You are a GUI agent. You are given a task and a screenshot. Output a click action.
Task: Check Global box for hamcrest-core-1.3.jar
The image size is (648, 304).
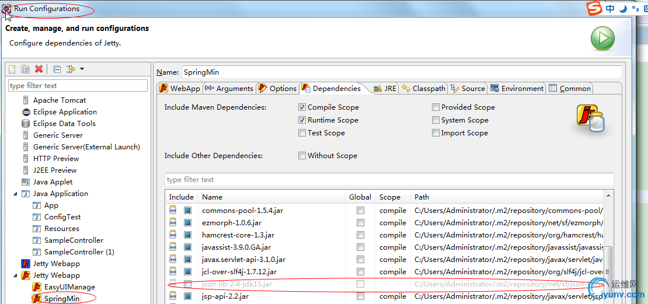[361, 235]
